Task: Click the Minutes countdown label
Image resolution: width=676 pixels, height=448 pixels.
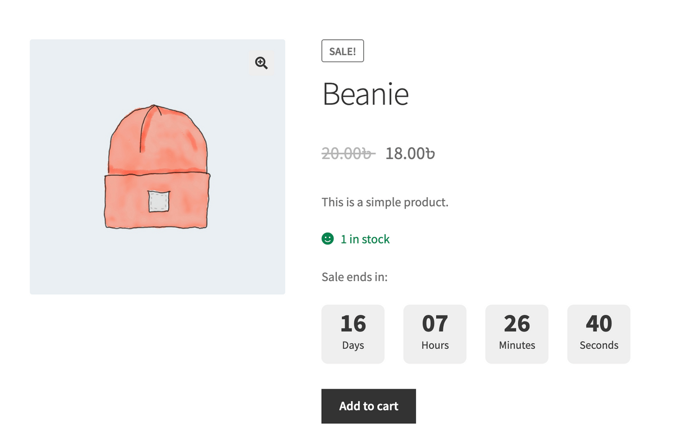Action: click(x=517, y=346)
